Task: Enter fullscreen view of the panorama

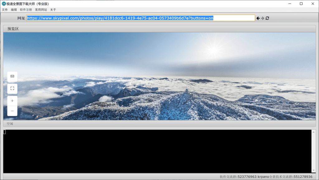Action: (x=12, y=89)
